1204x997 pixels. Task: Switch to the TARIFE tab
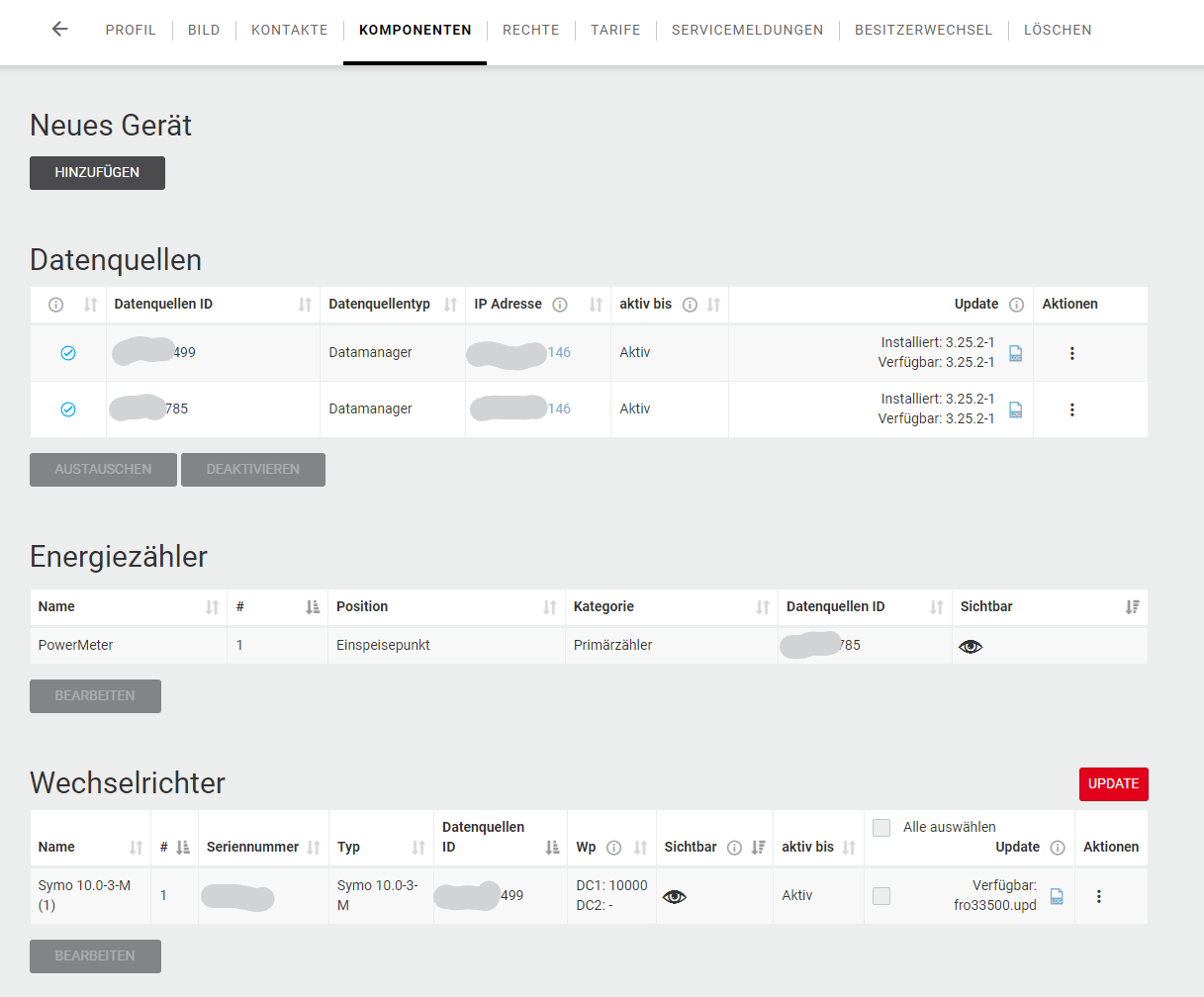tap(615, 30)
